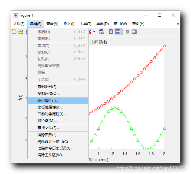The image size is (191, 174).
Task: Click the y-axis label f(t)
Action: pyautogui.click(x=20, y=97)
